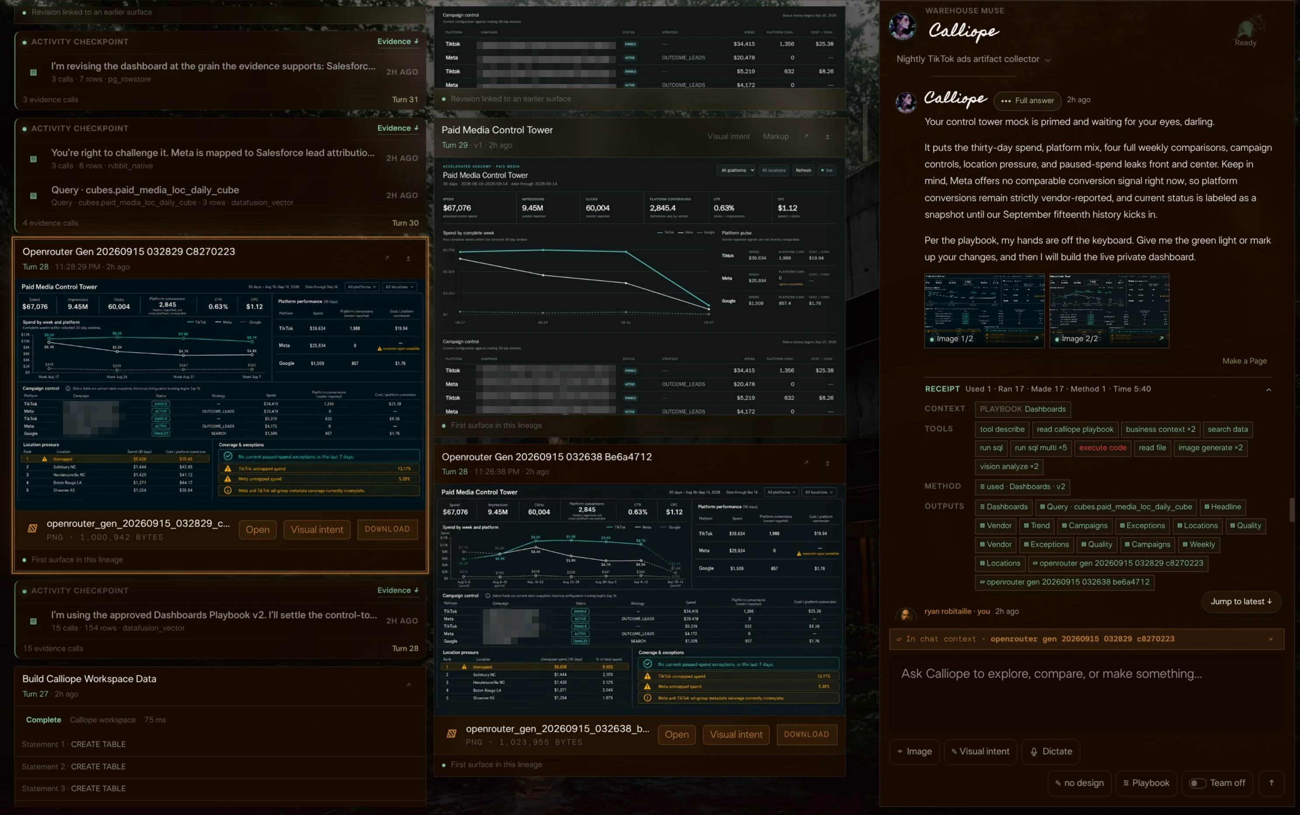Click Jump to latest button
This screenshot has width=1300, height=815.
click(1241, 601)
